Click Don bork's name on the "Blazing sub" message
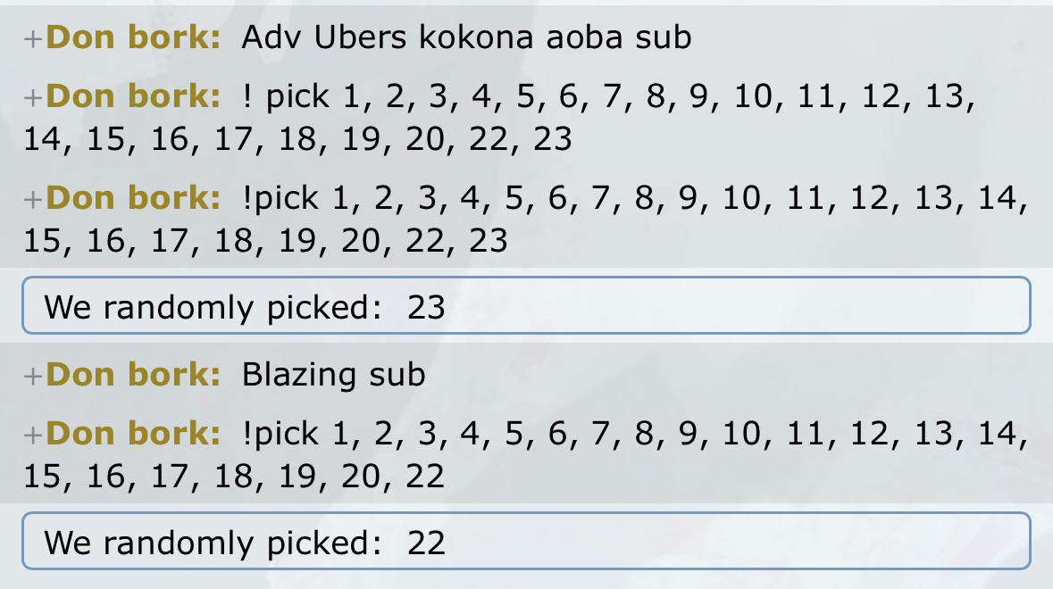The height and width of the screenshot is (589, 1053). coord(132,375)
